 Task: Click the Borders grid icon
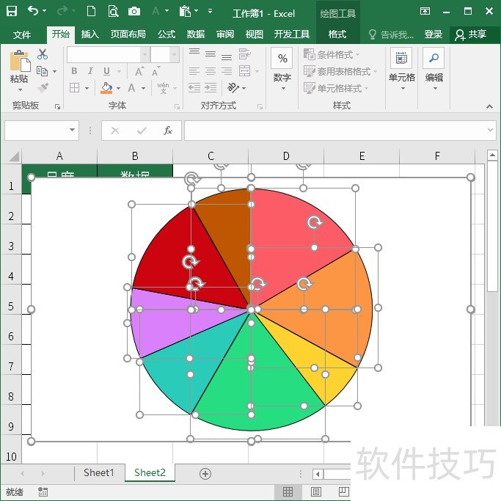tap(74, 87)
